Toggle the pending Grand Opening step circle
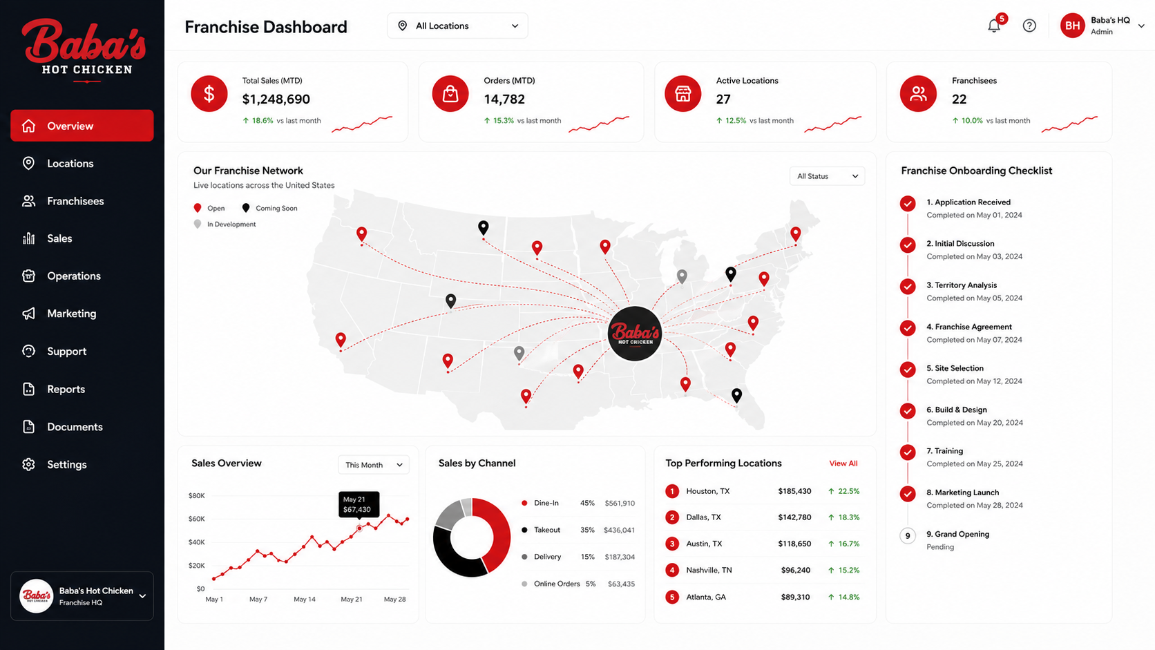This screenshot has height=650, width=1155. pos(908,535)
